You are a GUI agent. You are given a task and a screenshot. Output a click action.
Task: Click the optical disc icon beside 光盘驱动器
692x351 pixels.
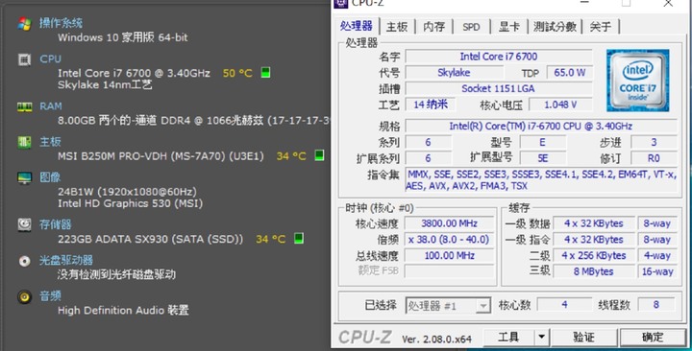25,261
